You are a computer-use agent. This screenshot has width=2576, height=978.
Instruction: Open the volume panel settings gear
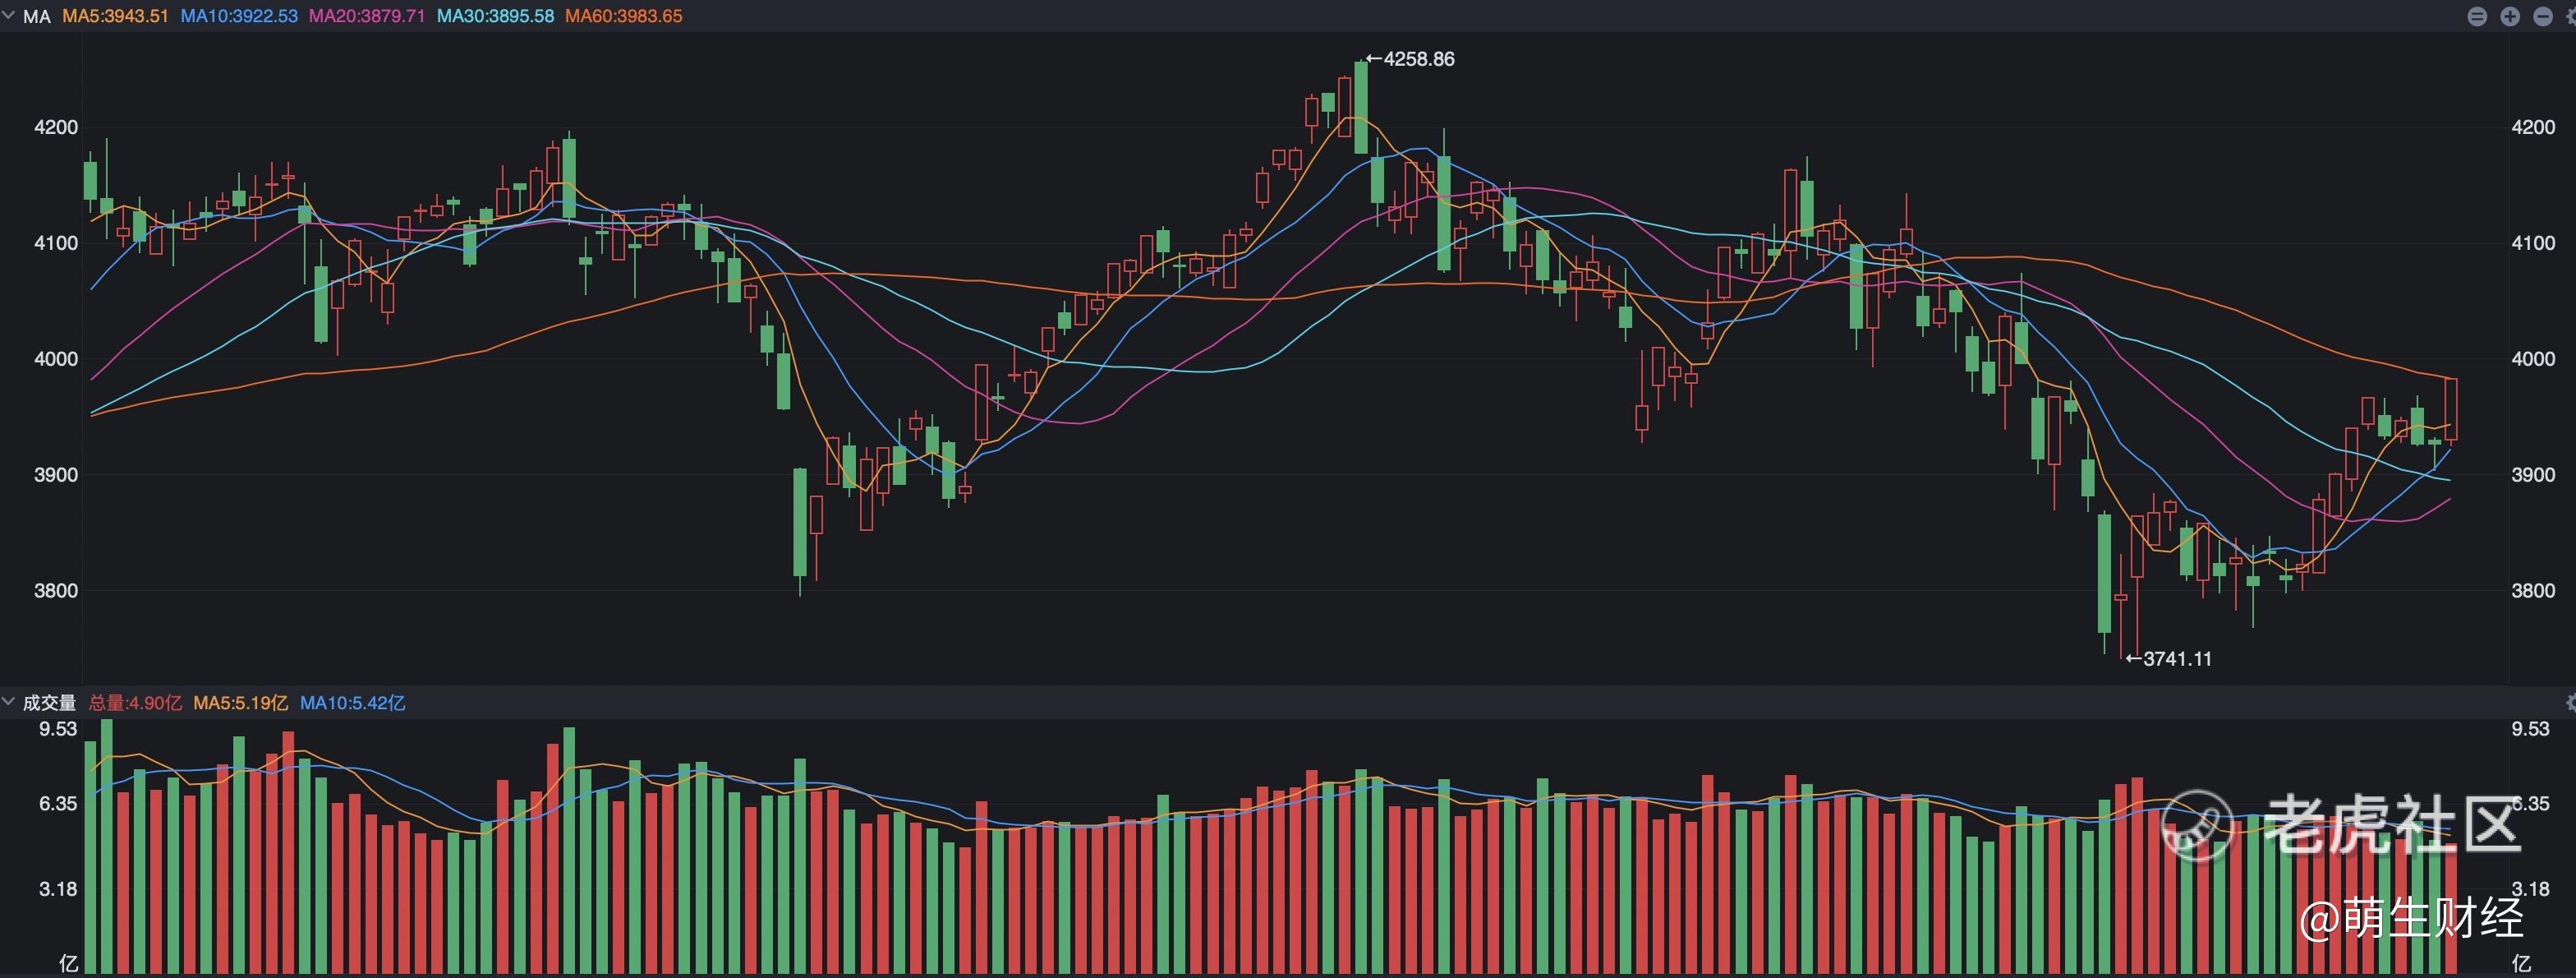point(2571,702)
